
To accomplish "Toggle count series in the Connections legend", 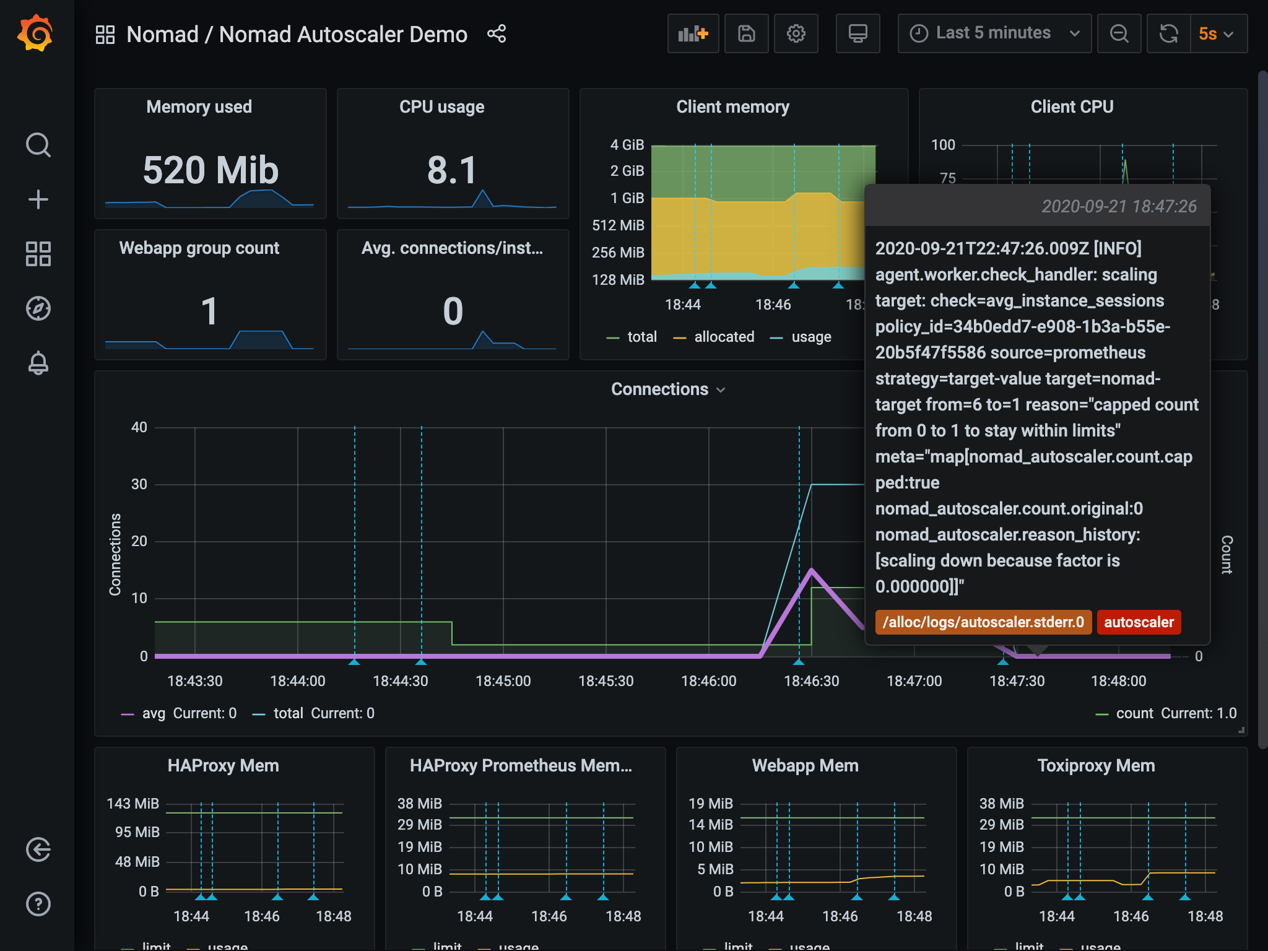I will [x=1134, y=713].
